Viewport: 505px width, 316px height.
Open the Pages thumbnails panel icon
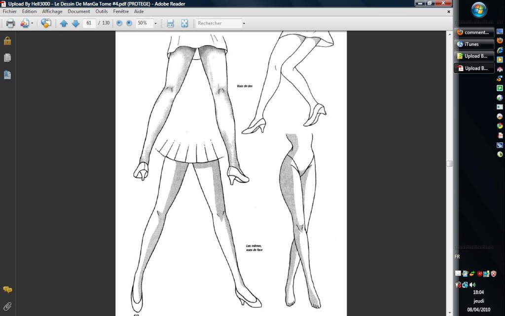tap(7, 58)
